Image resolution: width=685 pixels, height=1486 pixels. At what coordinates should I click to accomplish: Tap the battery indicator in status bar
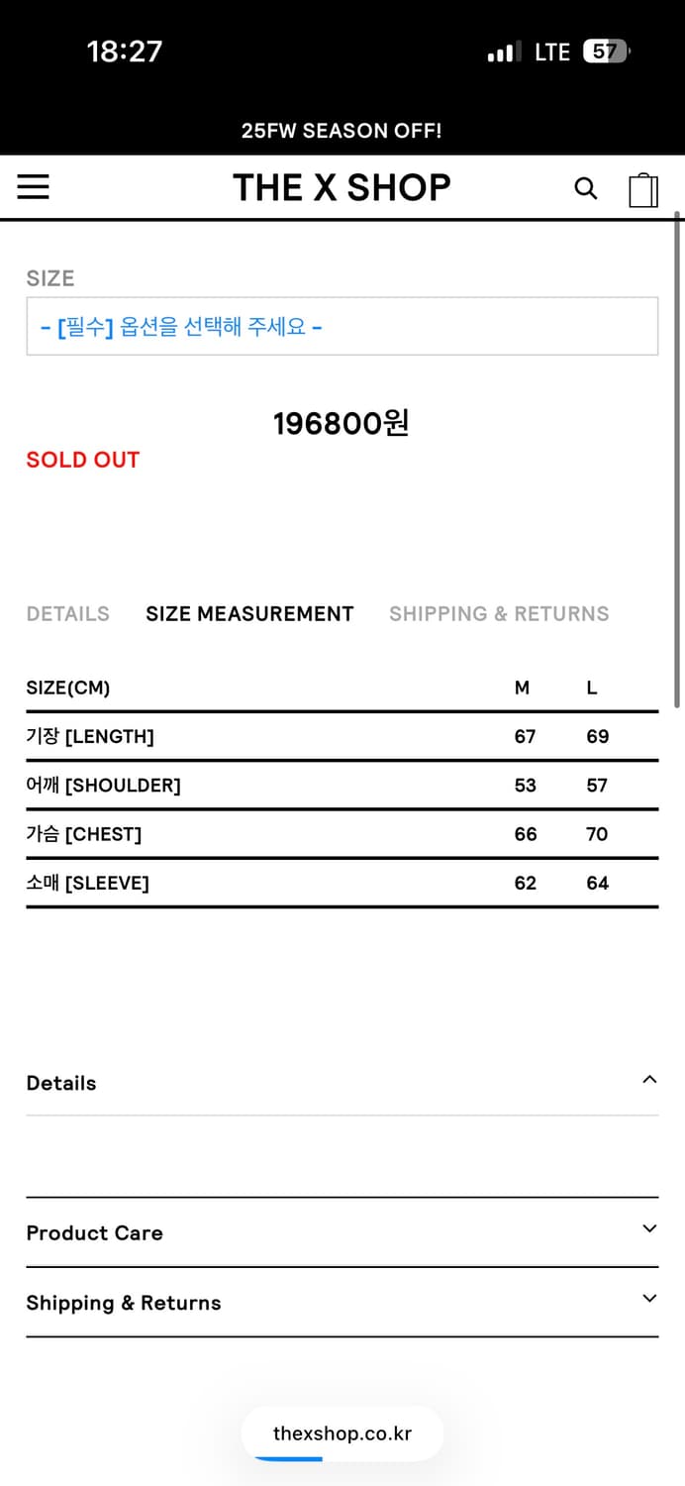(605, 52)
